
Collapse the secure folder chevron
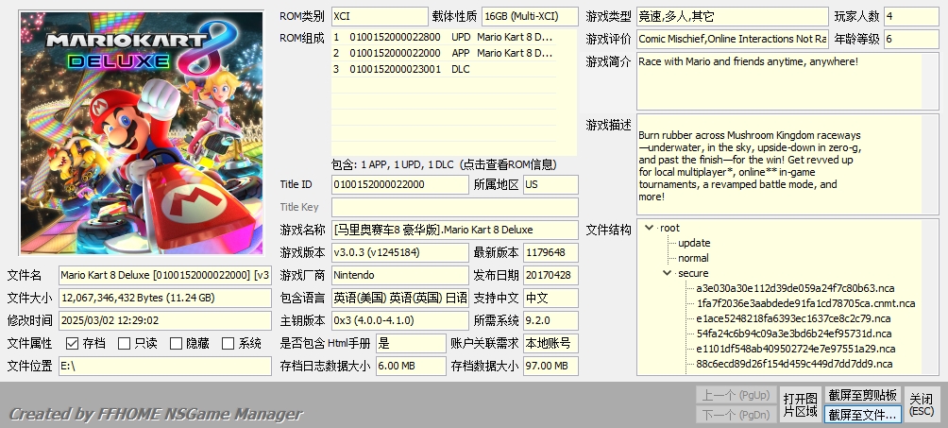tap(667, 273)
